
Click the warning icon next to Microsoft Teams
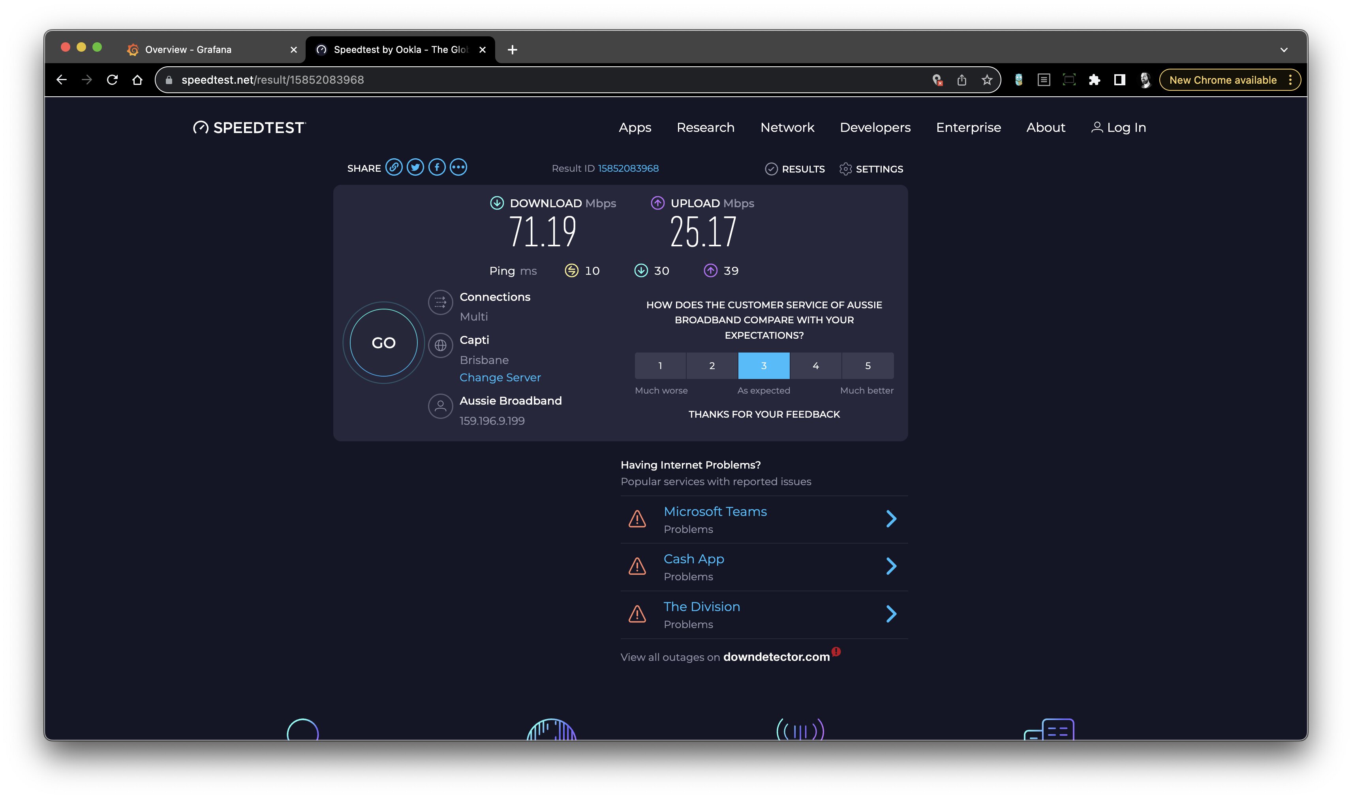coord(637,518)
